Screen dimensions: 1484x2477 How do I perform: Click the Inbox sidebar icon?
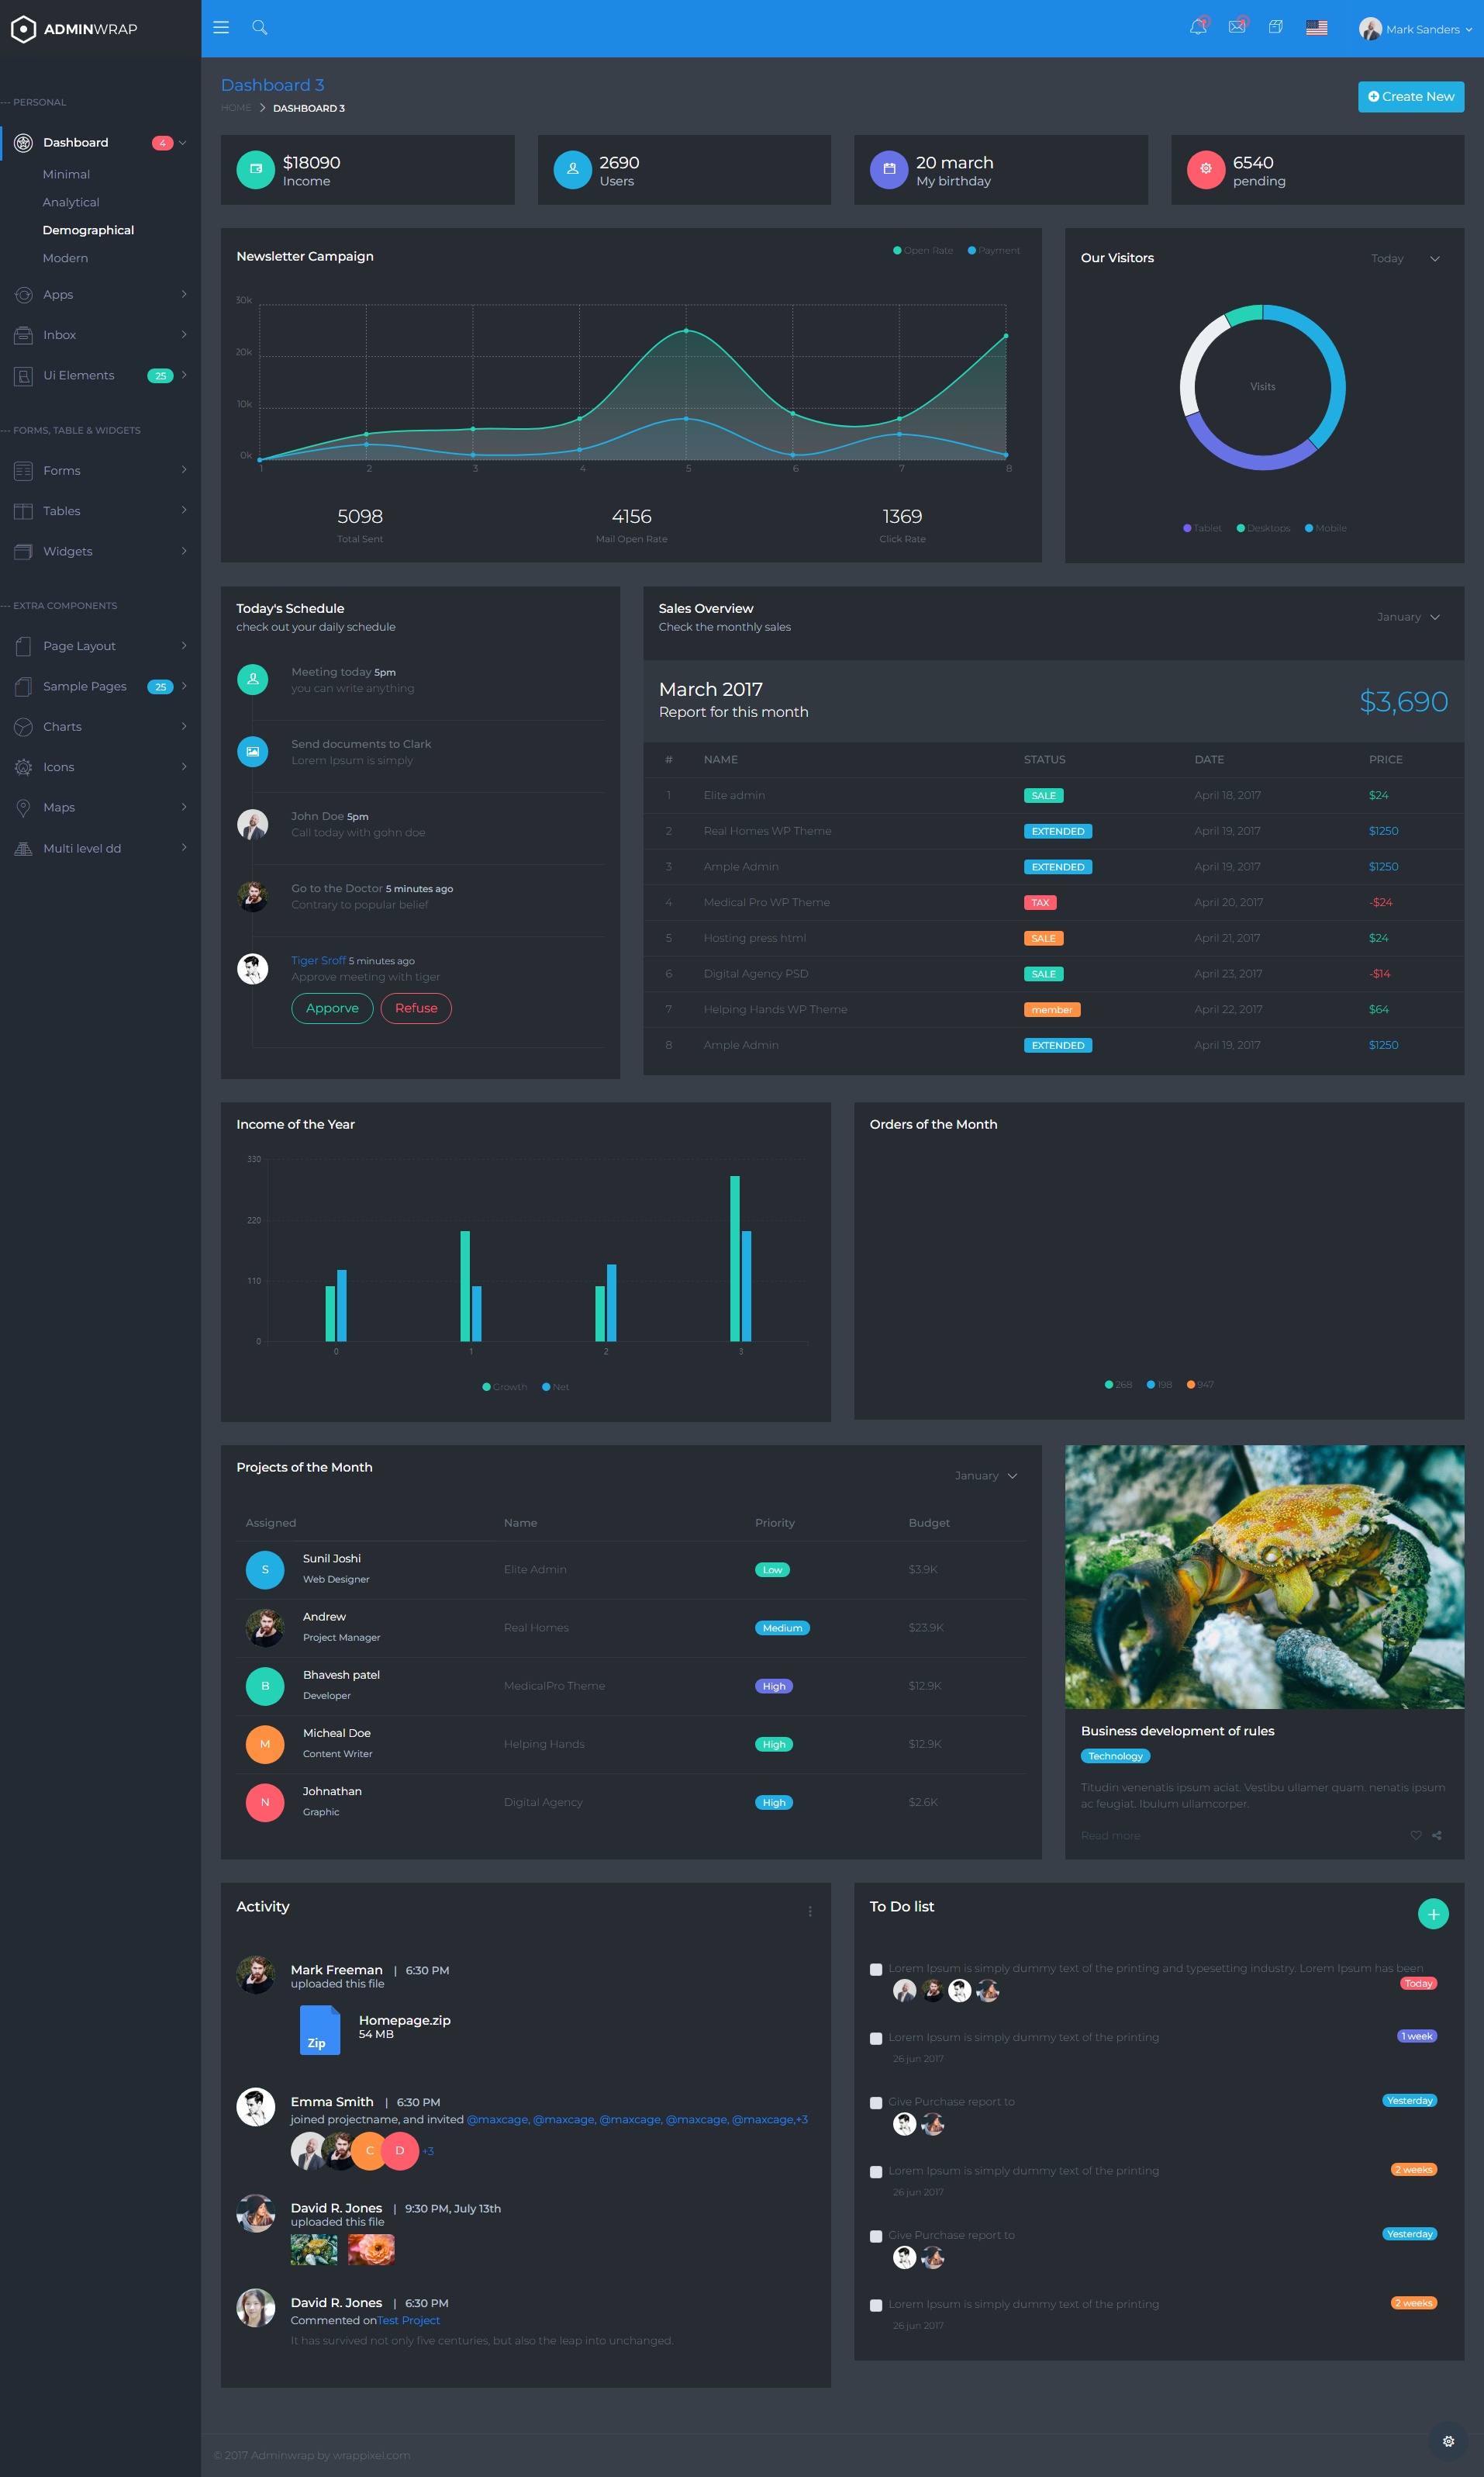point(23,335)
